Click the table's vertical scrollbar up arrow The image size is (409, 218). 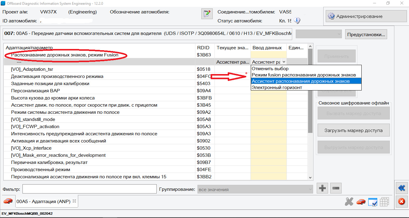point(310,47)
